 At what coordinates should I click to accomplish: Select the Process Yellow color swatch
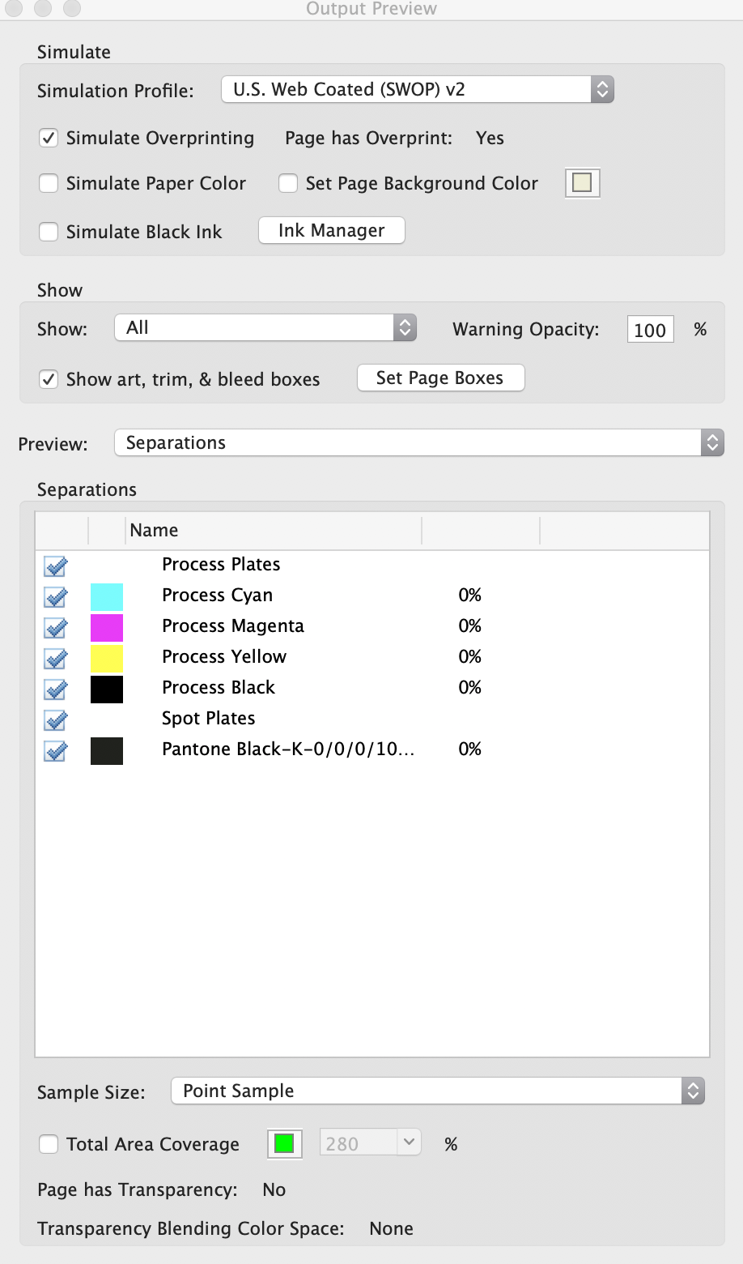tap(107, 658)
